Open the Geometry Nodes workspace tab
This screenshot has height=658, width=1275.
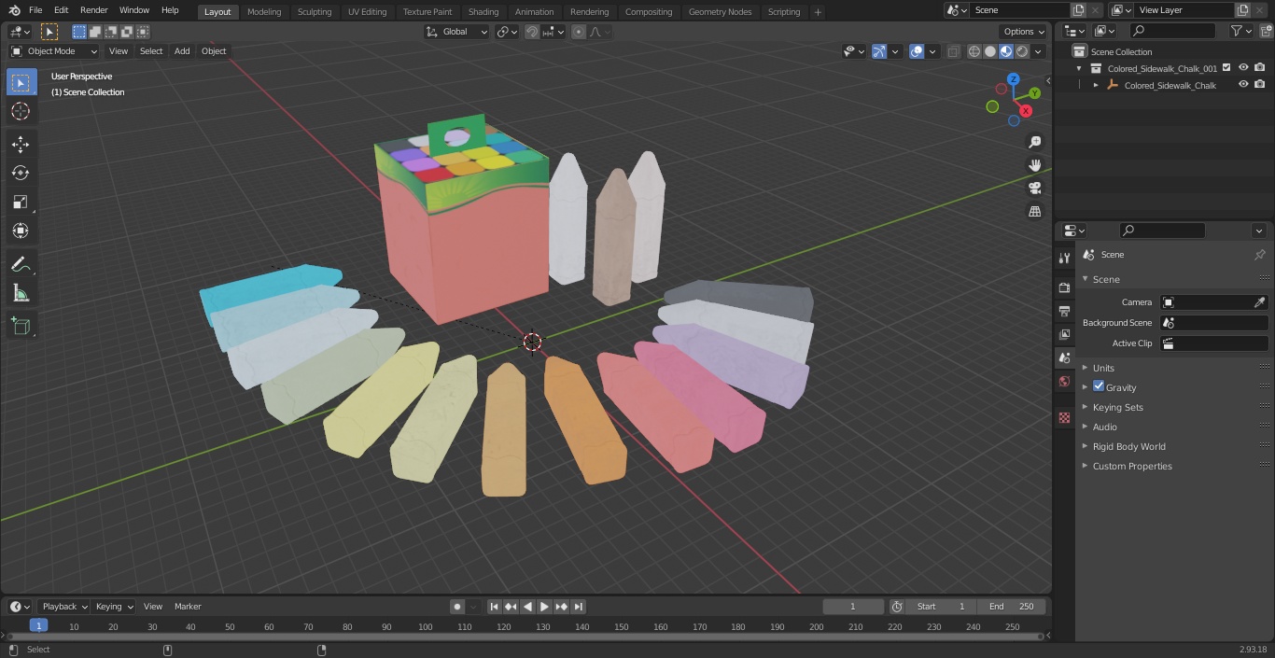(x=720, y=12)
